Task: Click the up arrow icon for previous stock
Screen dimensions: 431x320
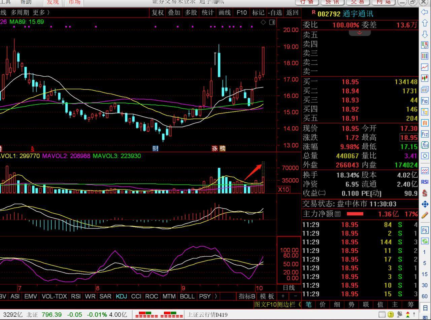Action: [425, 23]
